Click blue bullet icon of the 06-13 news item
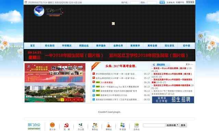 click(x=94, y=91)
